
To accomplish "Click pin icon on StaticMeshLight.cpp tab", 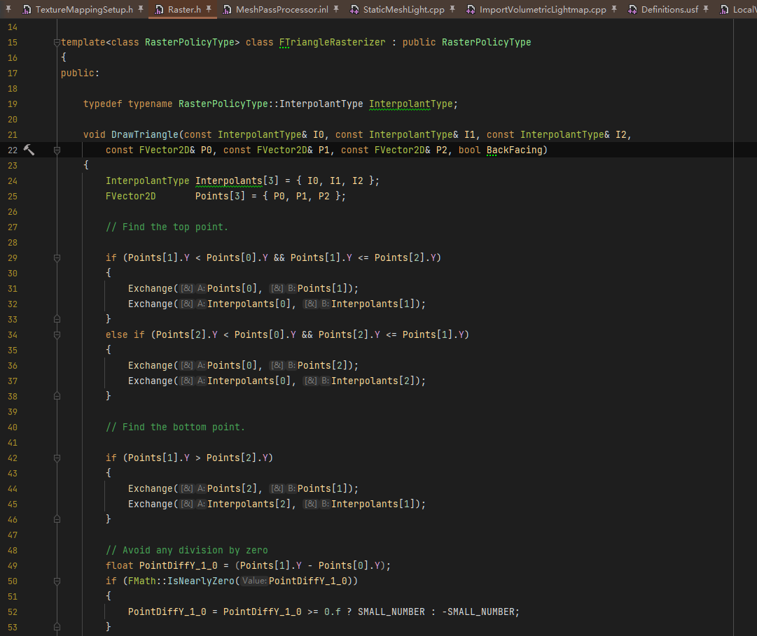I will coord(452,9).
